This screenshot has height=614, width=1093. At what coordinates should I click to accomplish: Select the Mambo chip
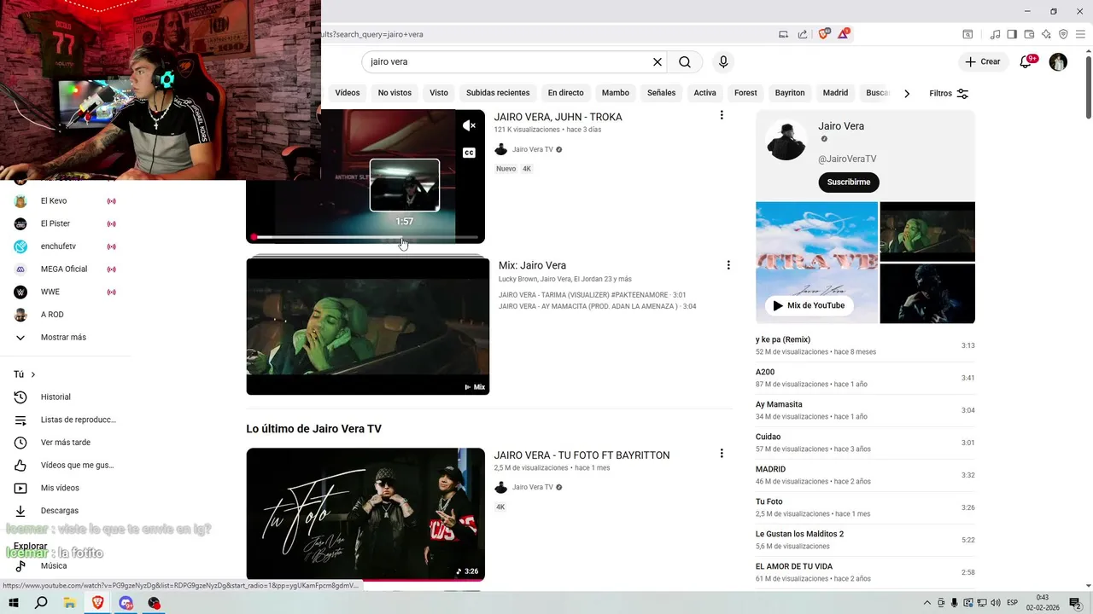tap(616, 93)
